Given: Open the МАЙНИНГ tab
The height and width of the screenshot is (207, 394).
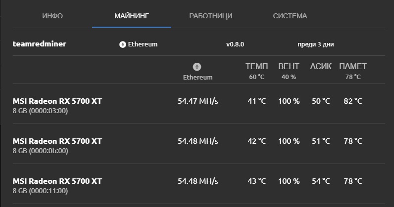Looking at the screenshot, I should click(x=132, y=16).
